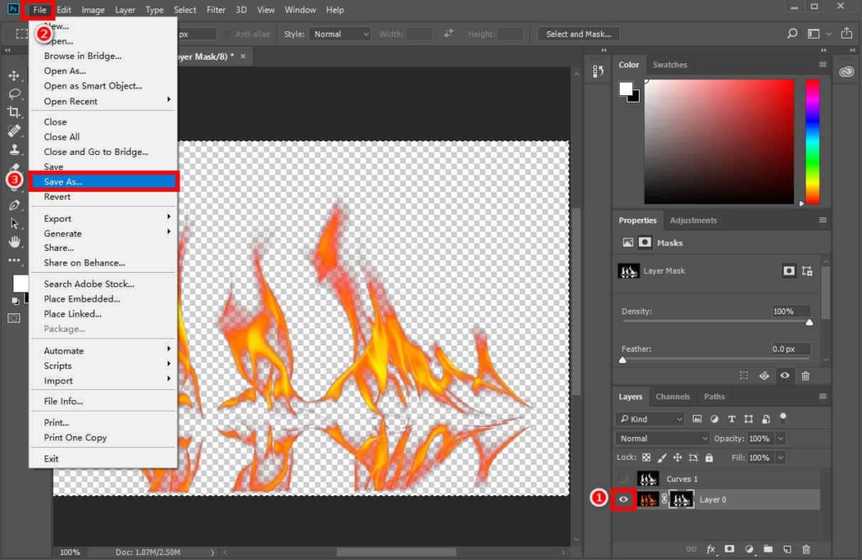
Task: Open the blend mode dropdown showing Normal
Action: tap(662, 438)
